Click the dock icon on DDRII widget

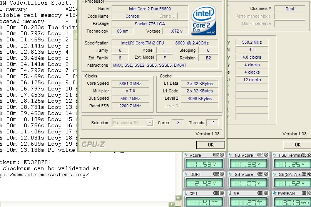point(216,174)
